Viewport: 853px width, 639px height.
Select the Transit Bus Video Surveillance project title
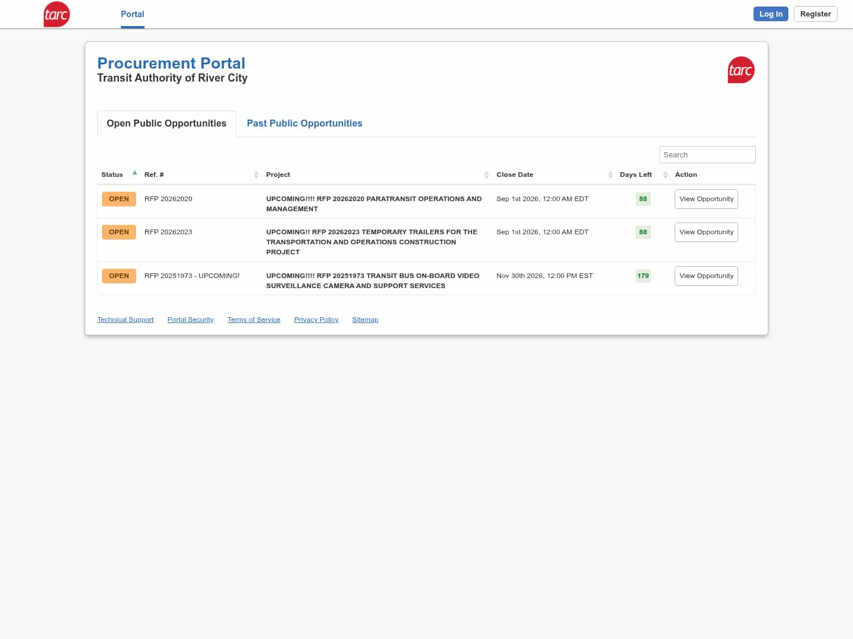(x=373, y=281)
